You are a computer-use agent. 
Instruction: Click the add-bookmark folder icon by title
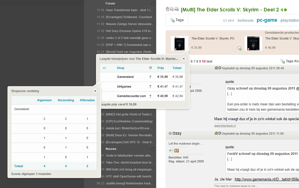171,9
